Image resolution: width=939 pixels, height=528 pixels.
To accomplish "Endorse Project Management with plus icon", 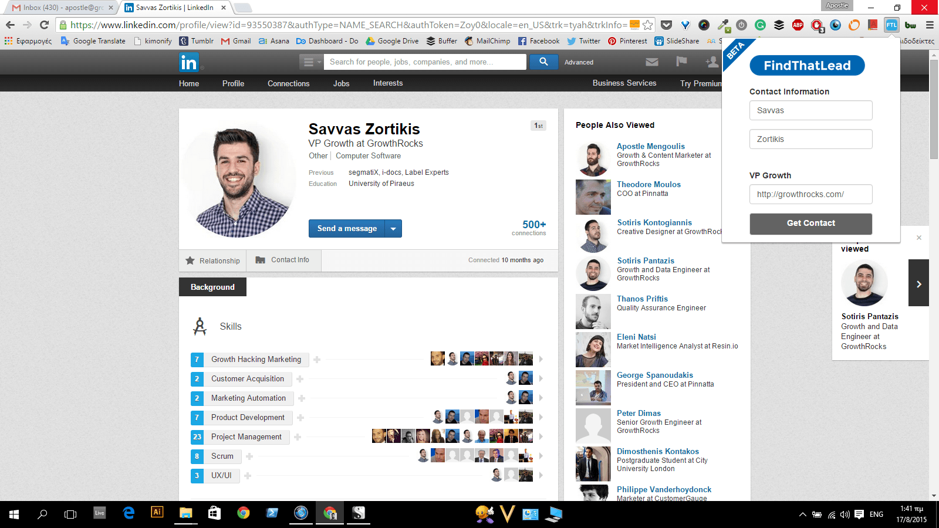I will 298,437.
